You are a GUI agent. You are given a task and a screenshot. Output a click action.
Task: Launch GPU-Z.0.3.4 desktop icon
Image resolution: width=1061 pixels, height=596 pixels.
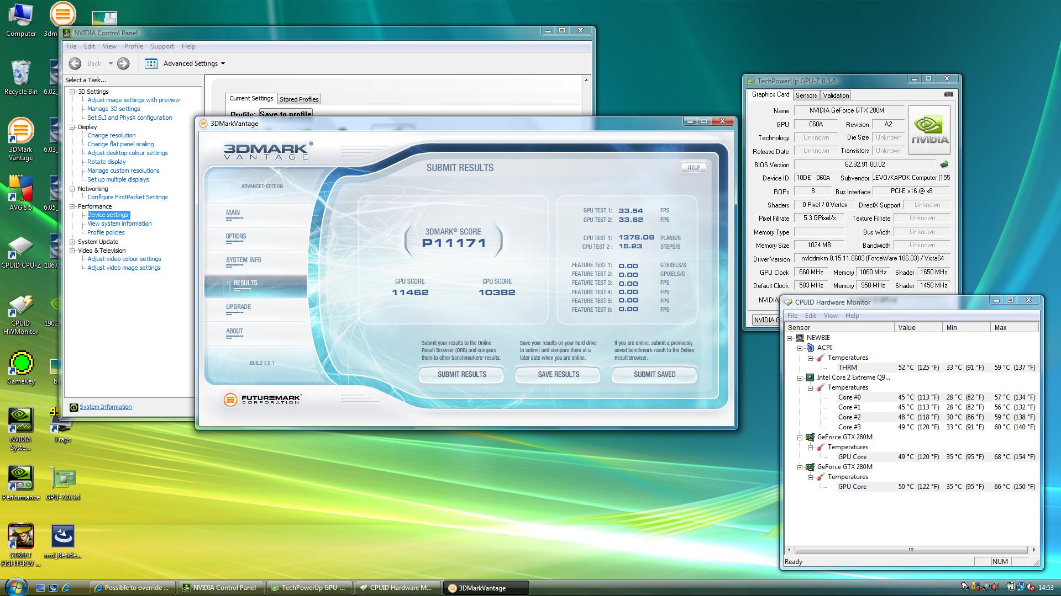(62, 483)
